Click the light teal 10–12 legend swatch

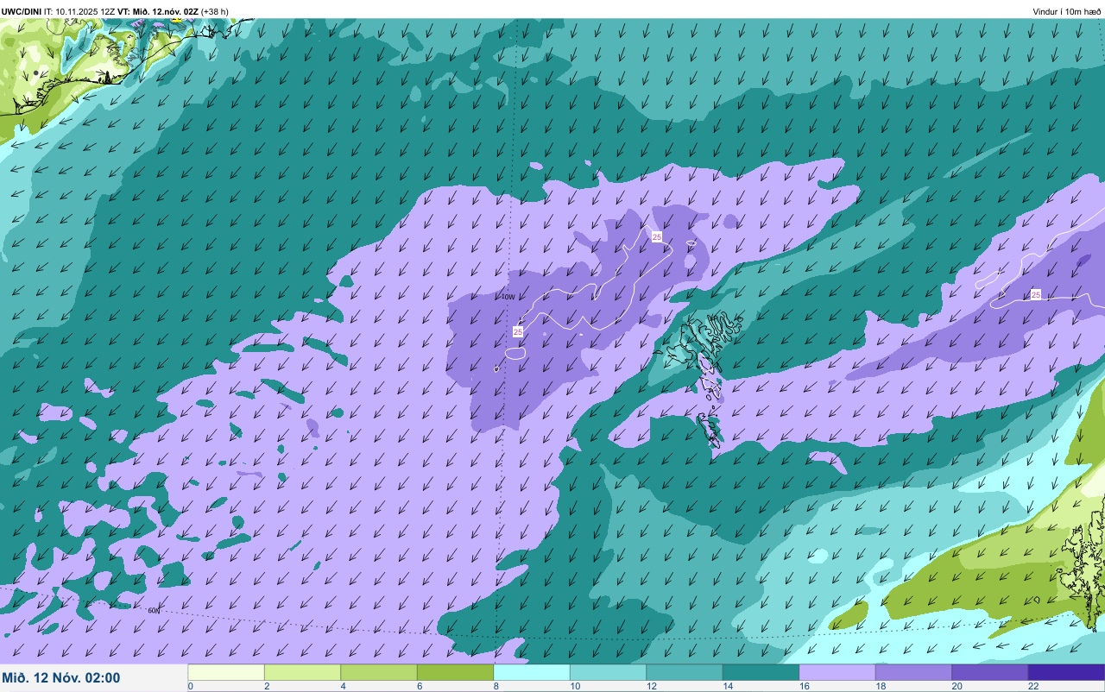click(608, 672)
